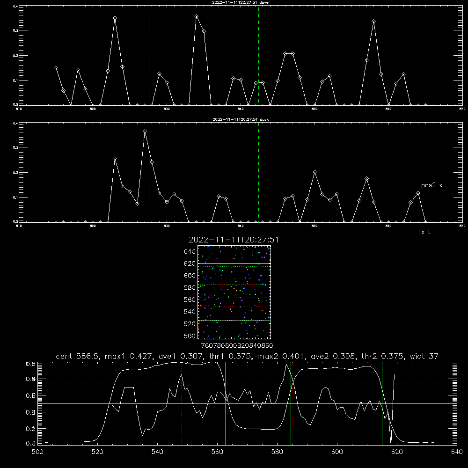Screen dimensions: 468x468
Task: Click the red dotted line near 548 in thumbnail
Action: click(234, 307)
